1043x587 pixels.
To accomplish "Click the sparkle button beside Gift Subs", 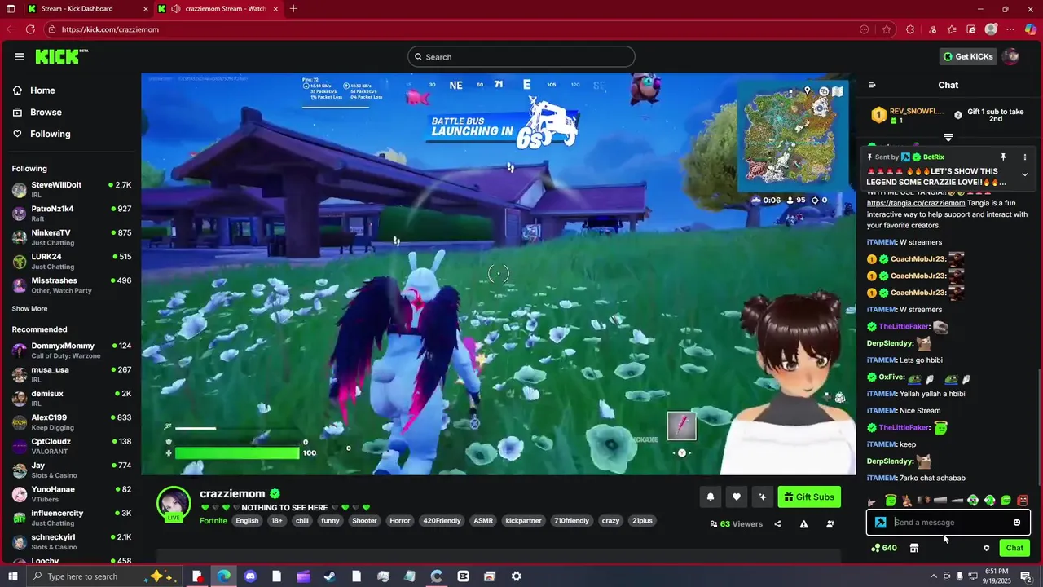I will click(x=763, y=497).
